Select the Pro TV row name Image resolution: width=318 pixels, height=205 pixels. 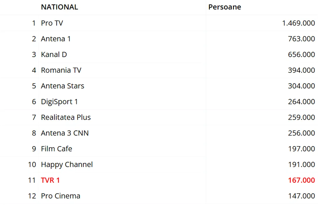(x=52, y=23)
